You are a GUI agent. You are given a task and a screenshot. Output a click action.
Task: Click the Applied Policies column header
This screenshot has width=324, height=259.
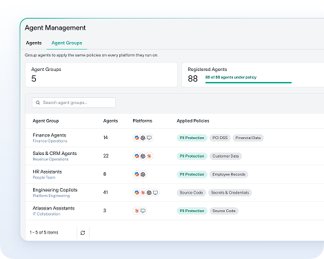point(193,121)
